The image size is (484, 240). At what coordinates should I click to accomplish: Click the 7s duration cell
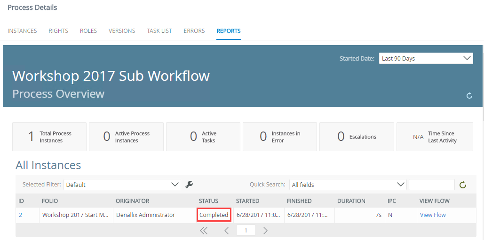coord(359,215)
